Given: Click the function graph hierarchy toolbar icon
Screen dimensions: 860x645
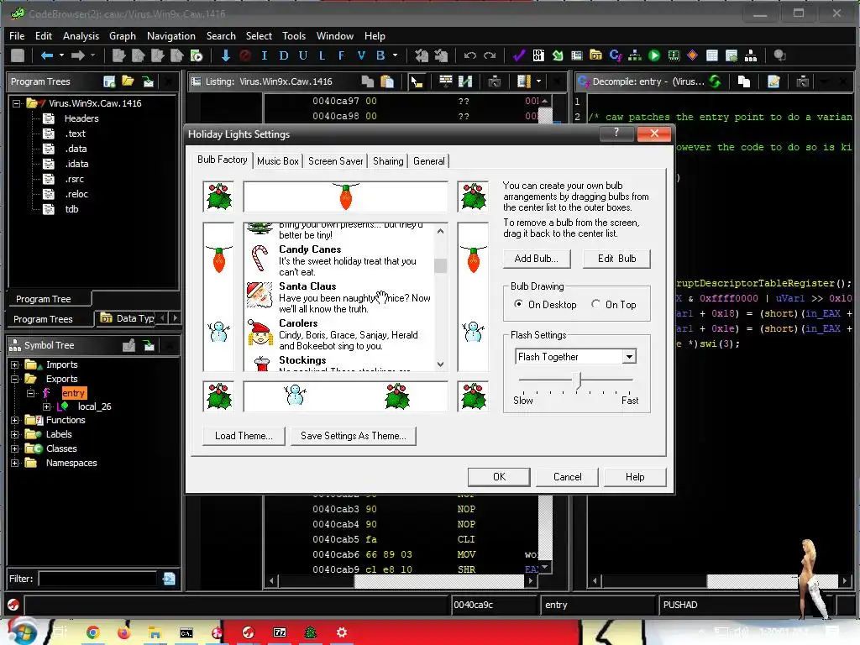Looking at the screenshot, I should [635, 55].
